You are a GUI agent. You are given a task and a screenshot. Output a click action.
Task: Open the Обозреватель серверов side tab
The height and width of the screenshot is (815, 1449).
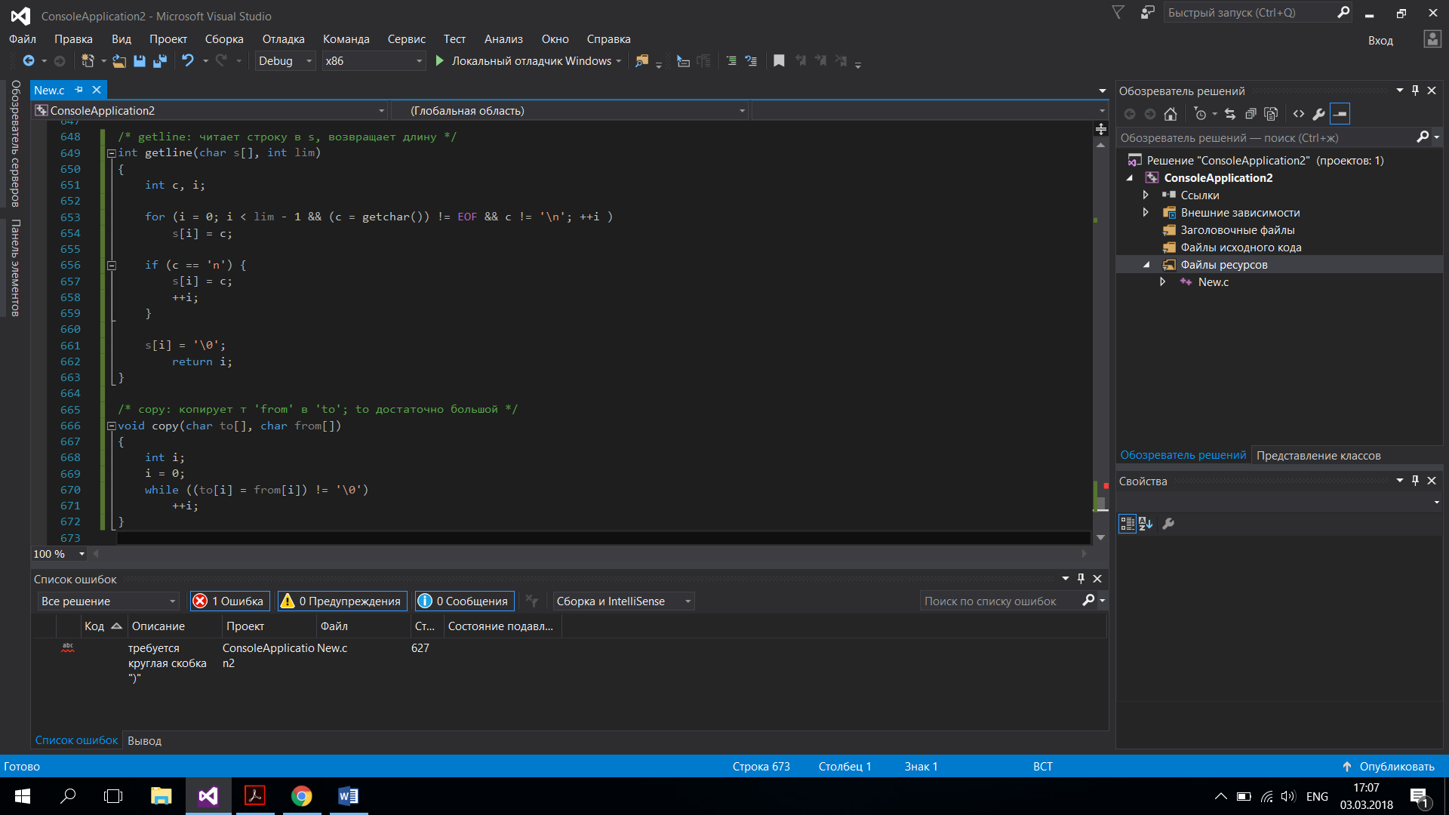coord(15,144)
